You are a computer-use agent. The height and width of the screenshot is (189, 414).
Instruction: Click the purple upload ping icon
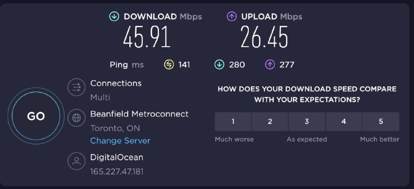pos(270,65)
